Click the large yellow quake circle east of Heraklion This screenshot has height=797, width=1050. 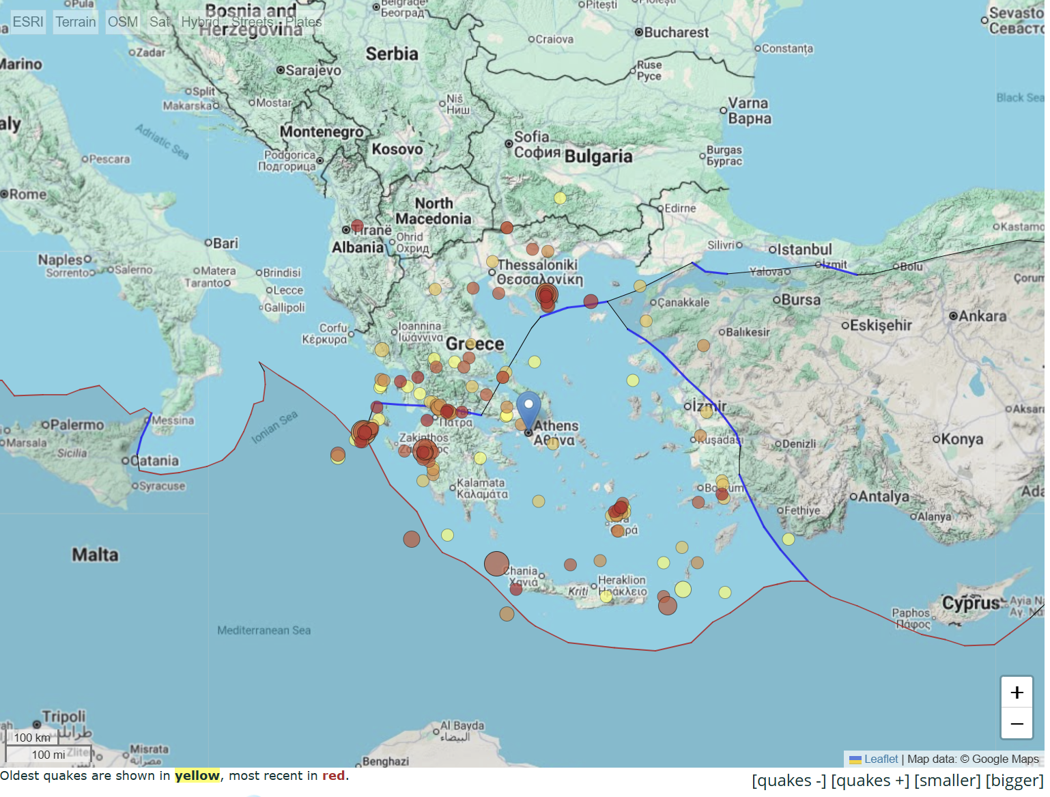point(683,589)
